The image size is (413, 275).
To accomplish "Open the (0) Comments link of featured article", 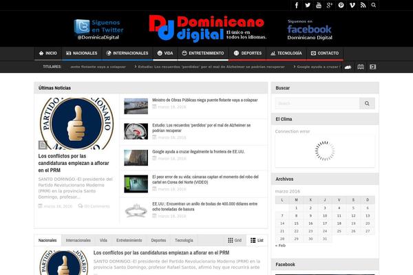I will (x=94, y=206).
